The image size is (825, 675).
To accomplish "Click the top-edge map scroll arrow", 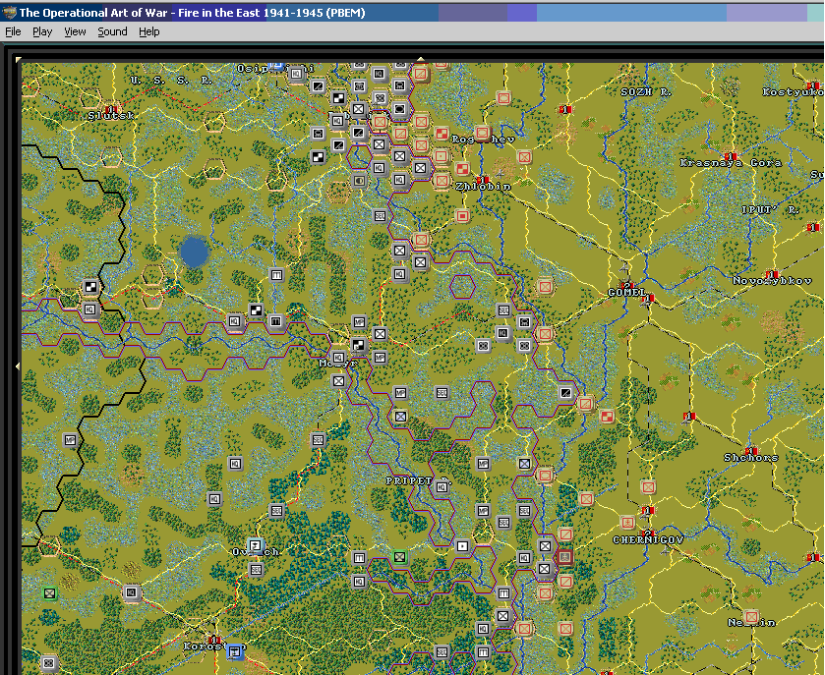I will (x=421, y=59).
